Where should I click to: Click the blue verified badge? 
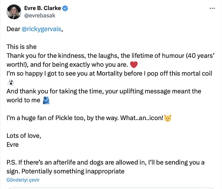65,8
